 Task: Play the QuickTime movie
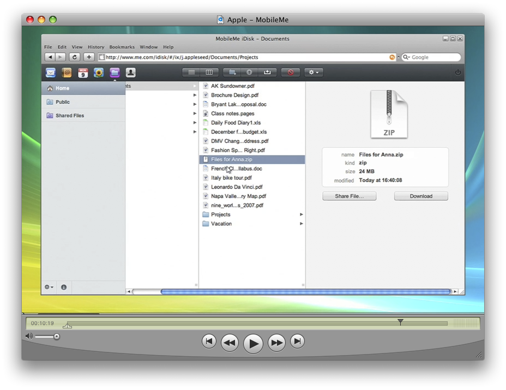(254, 344)
